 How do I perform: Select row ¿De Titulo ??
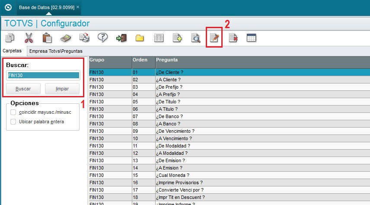pos(230,102)
